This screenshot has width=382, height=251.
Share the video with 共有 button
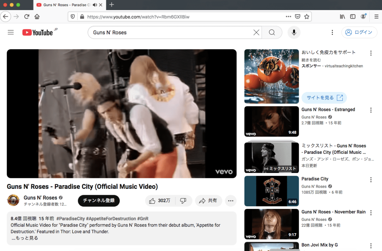coord(208,201)
